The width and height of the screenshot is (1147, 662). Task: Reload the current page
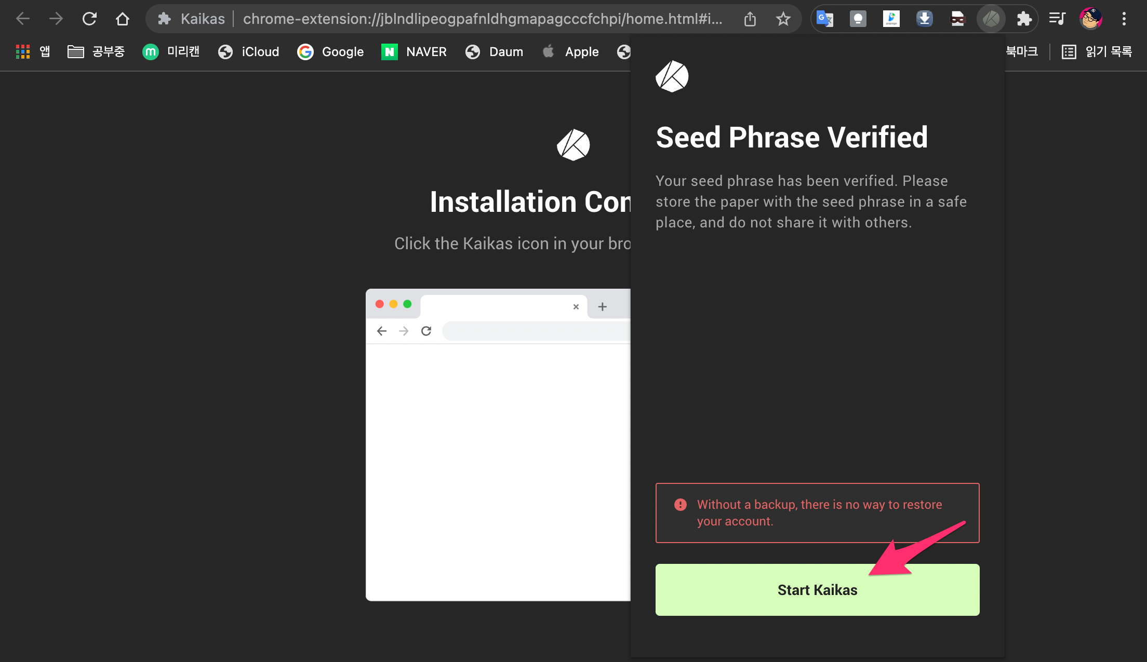point(89,19)
